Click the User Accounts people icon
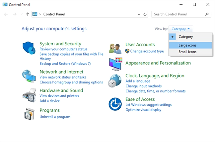The width and height of the screenshot is (215, 142). 115,49
